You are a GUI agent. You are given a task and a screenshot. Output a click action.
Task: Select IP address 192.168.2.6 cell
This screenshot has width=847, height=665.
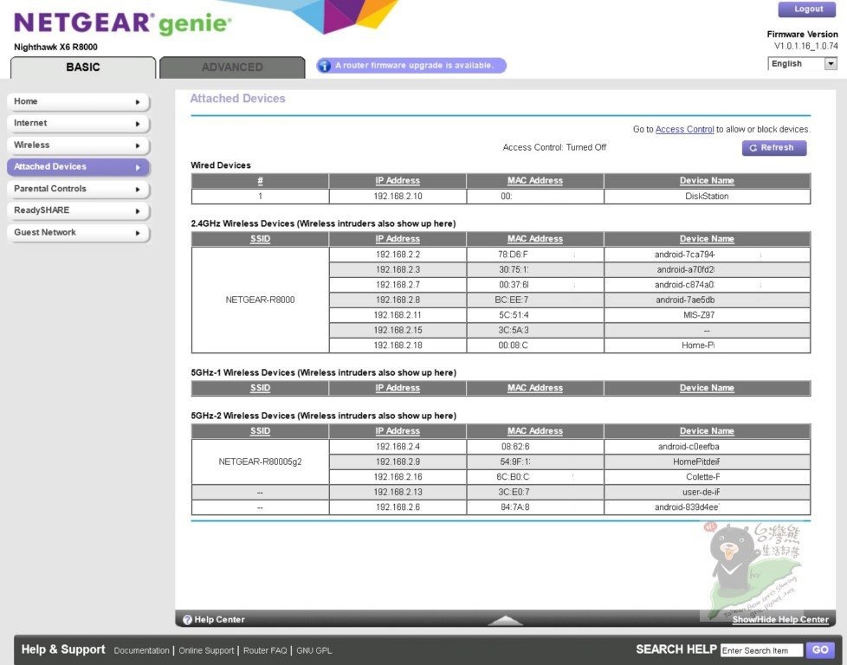point(398,507)
